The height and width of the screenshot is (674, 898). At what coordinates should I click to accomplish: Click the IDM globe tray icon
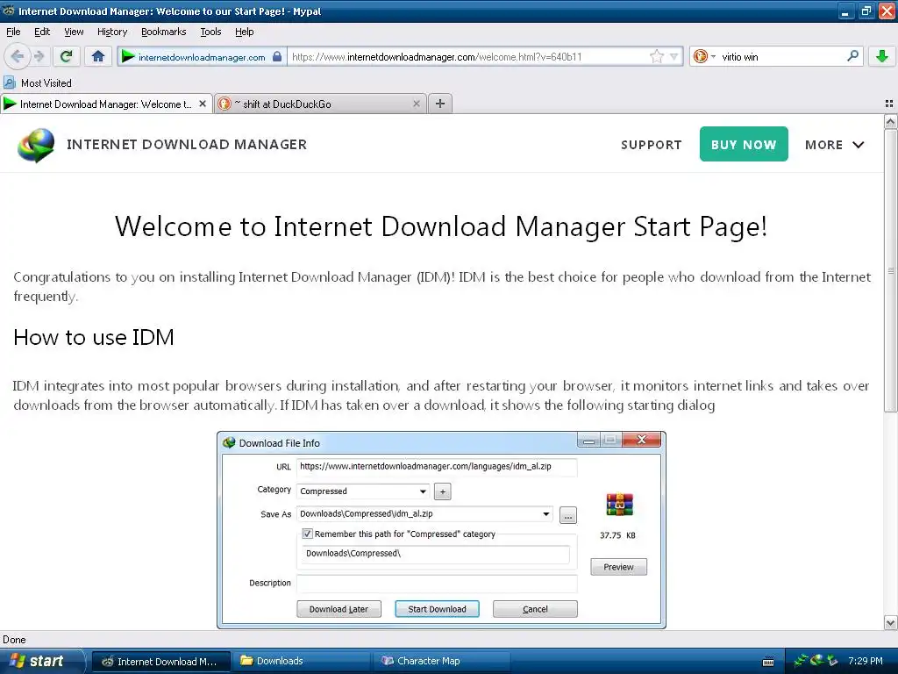click(x=816, y=661)
